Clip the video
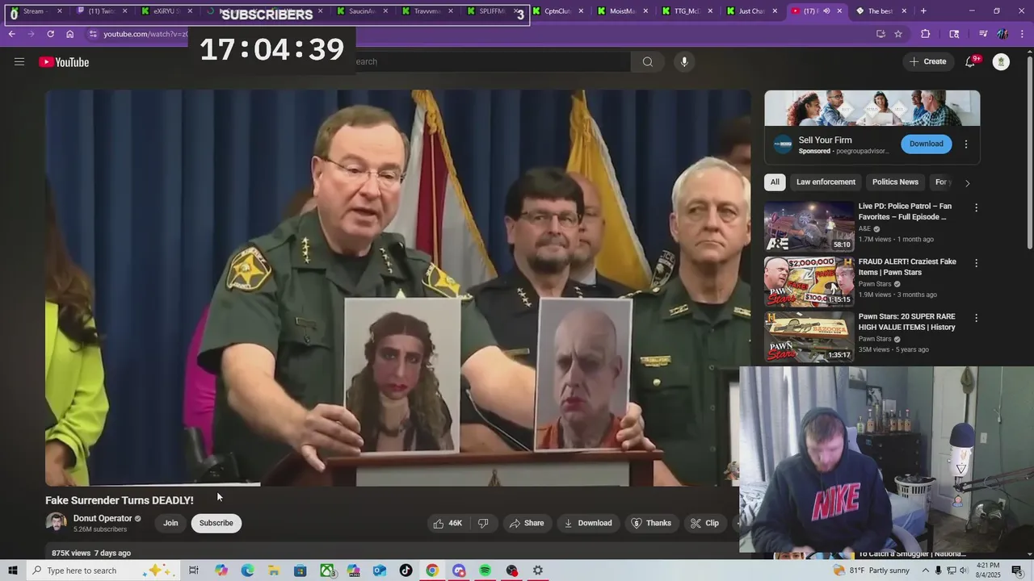 click(704, 523)
